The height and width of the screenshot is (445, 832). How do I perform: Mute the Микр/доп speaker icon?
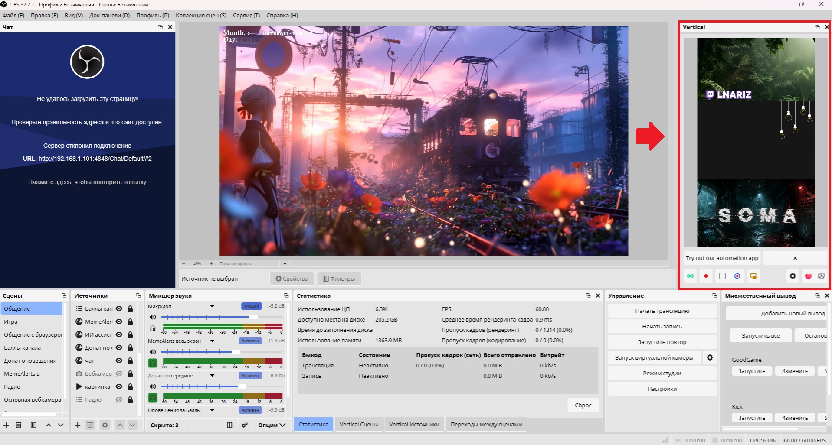point(153,317)
